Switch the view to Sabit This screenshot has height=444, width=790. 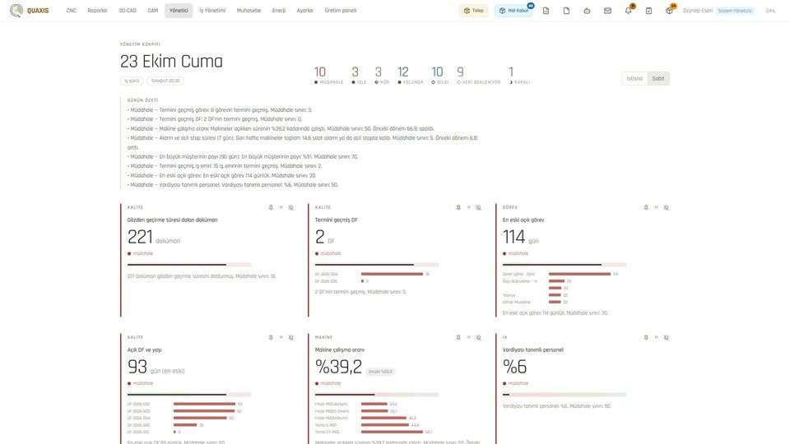(658, 79)
